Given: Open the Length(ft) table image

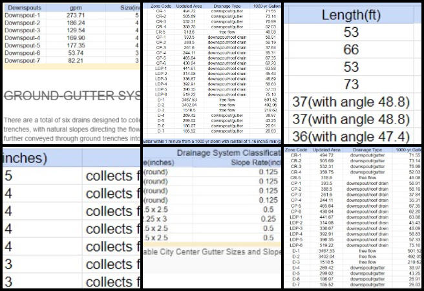Looking at the screenshot, I should (x=354, y=72).
